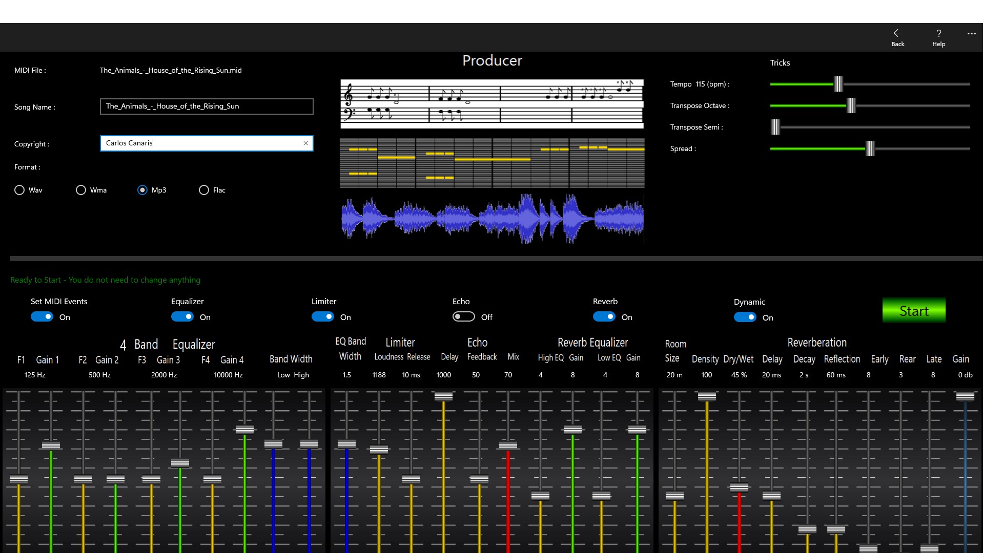This screenshot has height=553, width=984.
Task: Click inside the Song Name field
Action: [205, 107]
